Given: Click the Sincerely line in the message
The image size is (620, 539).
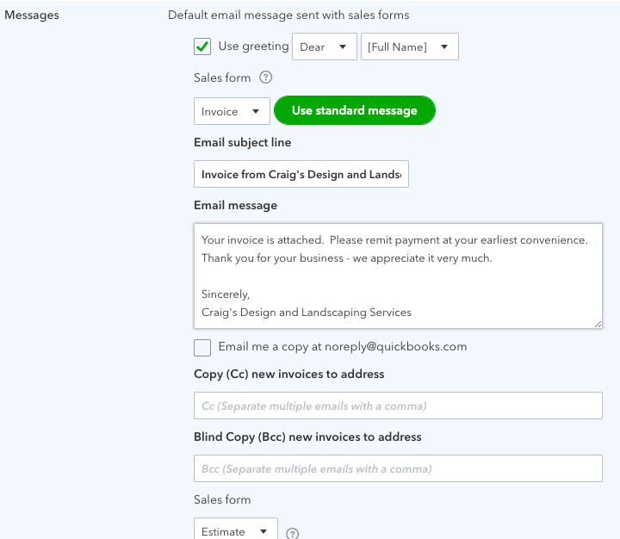Looking at the screenshot, I should tap(226, 294).
